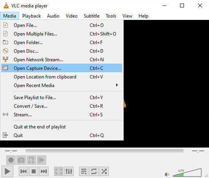Click the Record button
The height and width of the screenshot is (178, 209).
11,160
